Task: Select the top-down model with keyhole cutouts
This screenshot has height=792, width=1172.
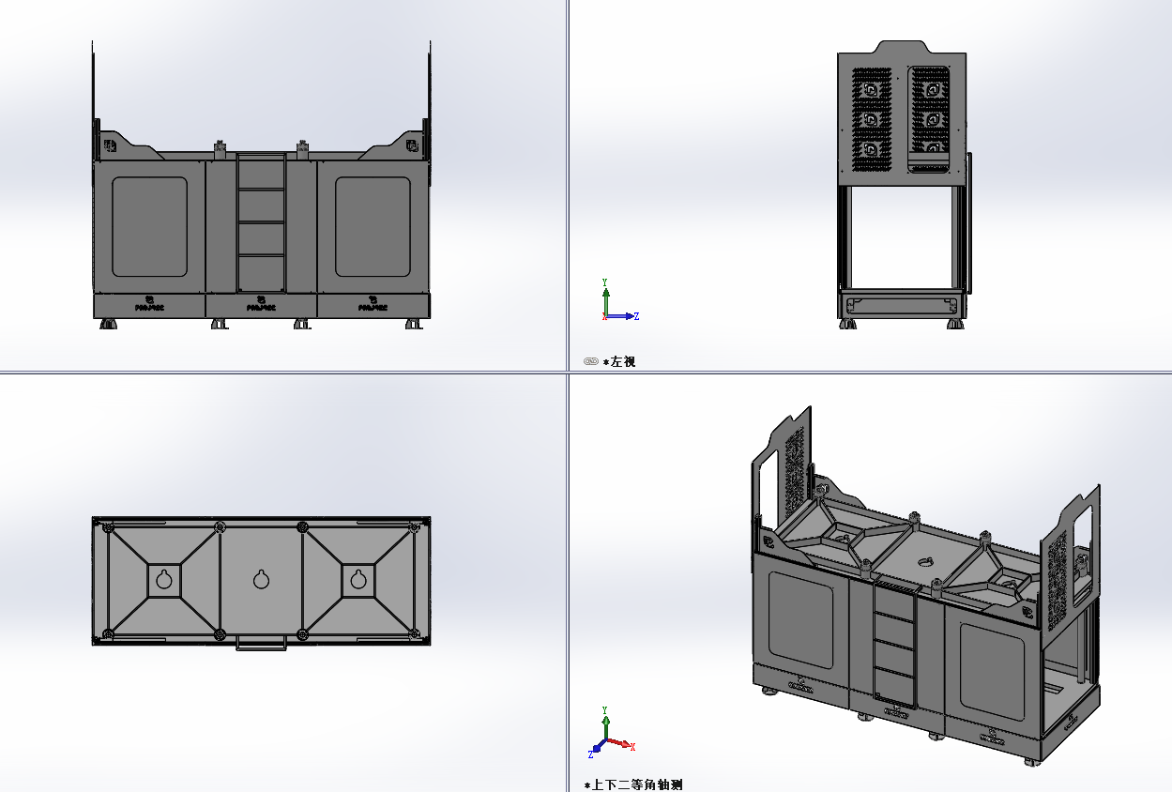Action: tap(261, 582)
